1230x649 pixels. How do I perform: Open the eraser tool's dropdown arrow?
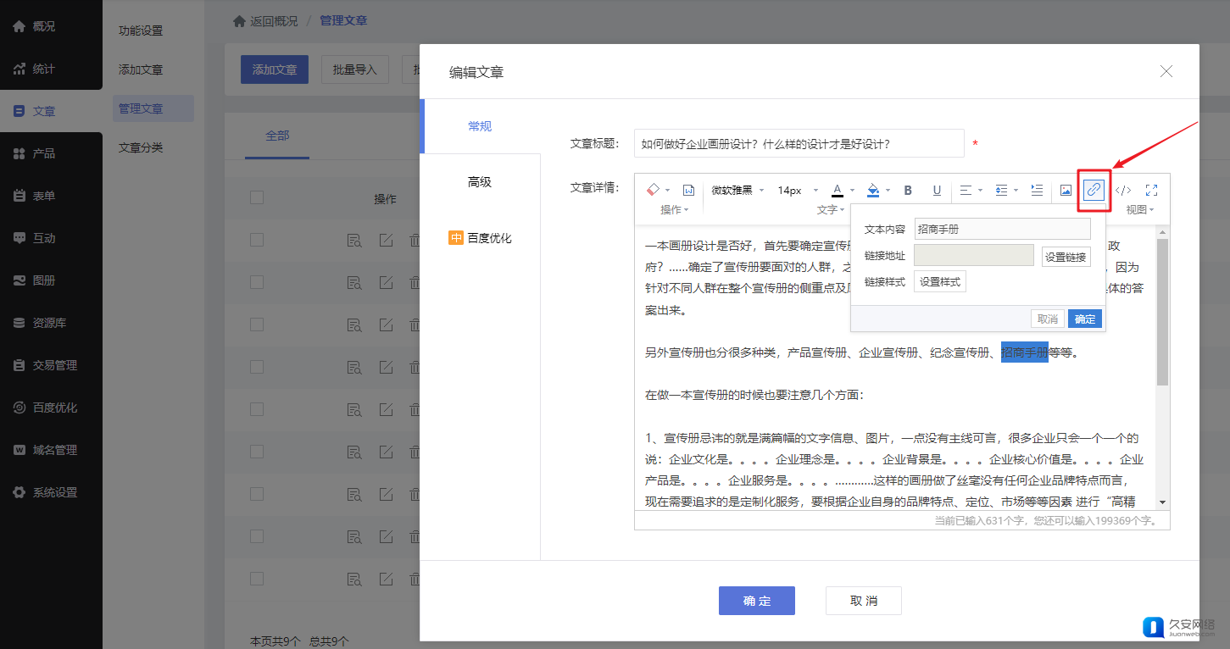click(x=667, y=191)
